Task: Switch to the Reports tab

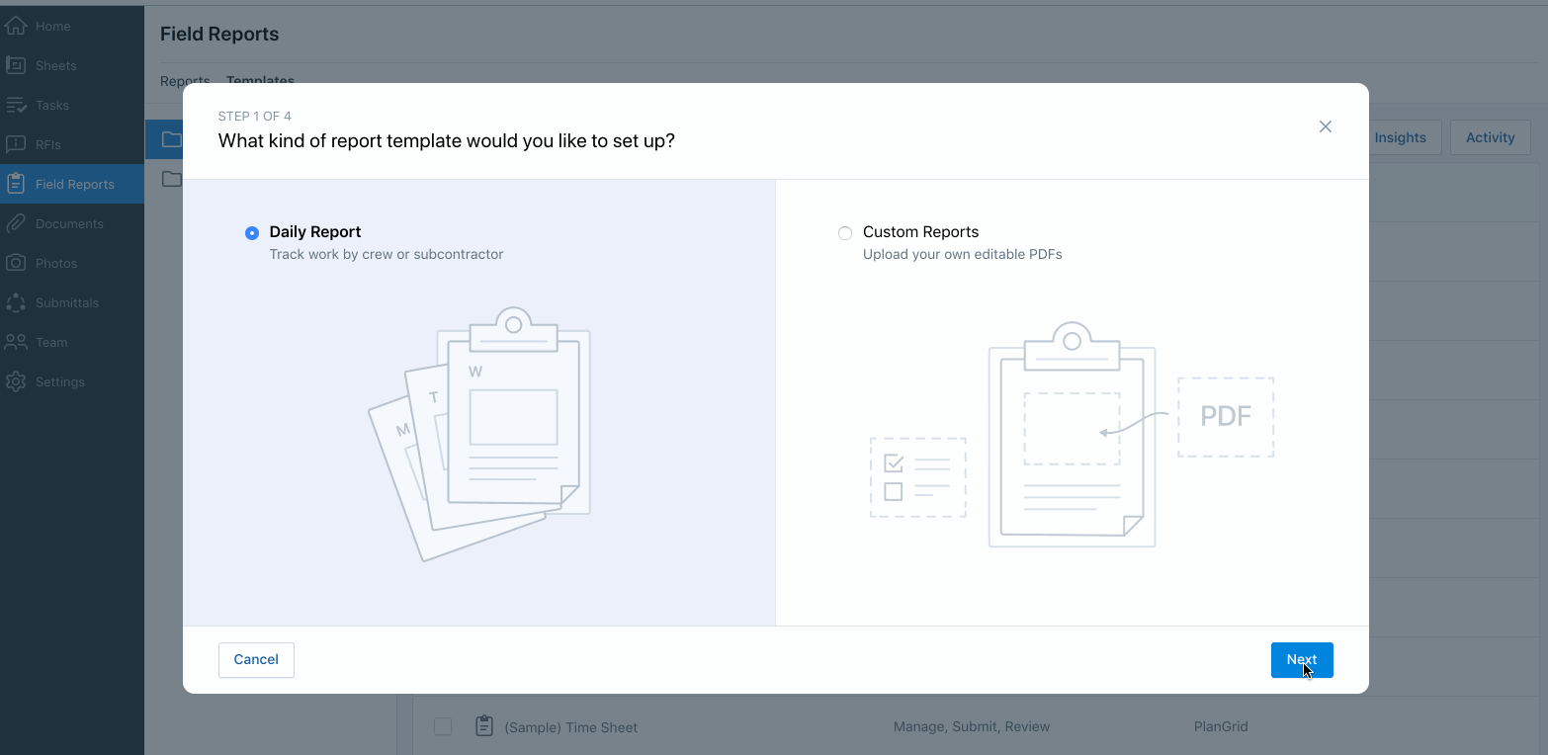Action: tap(185, 81)
